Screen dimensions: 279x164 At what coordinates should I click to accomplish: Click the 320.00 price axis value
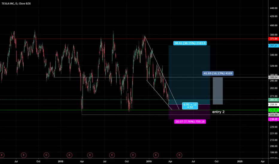tap(274, 66)
